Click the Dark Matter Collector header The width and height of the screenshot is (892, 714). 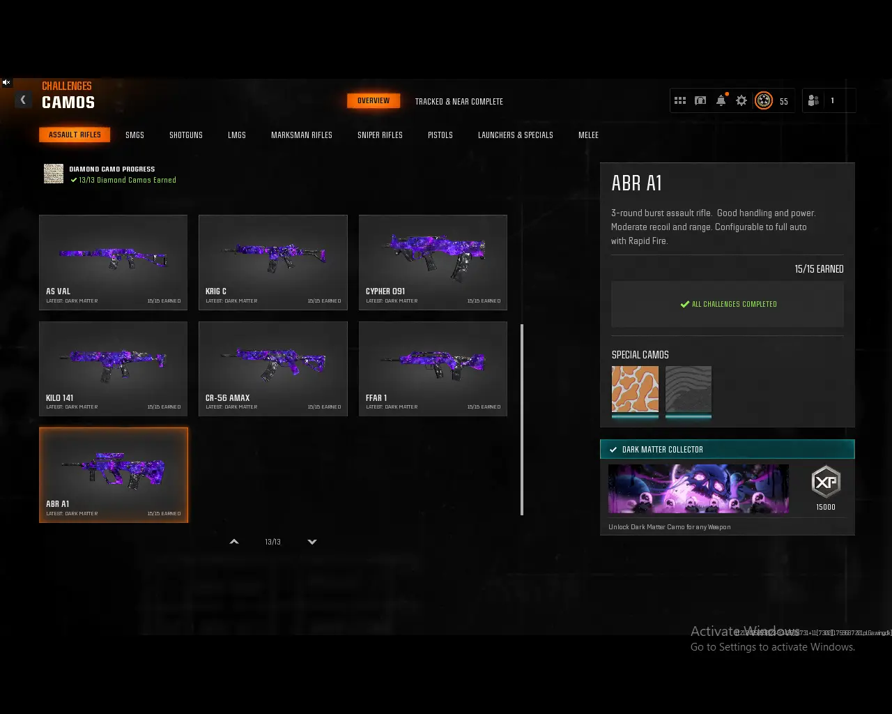(x=727, y=450)
